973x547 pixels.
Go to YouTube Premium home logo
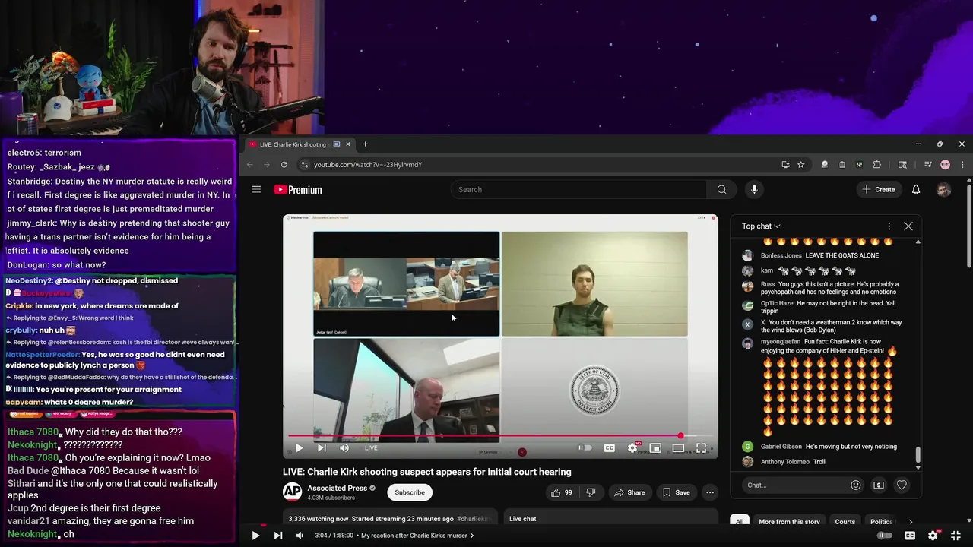click(298, 190)
